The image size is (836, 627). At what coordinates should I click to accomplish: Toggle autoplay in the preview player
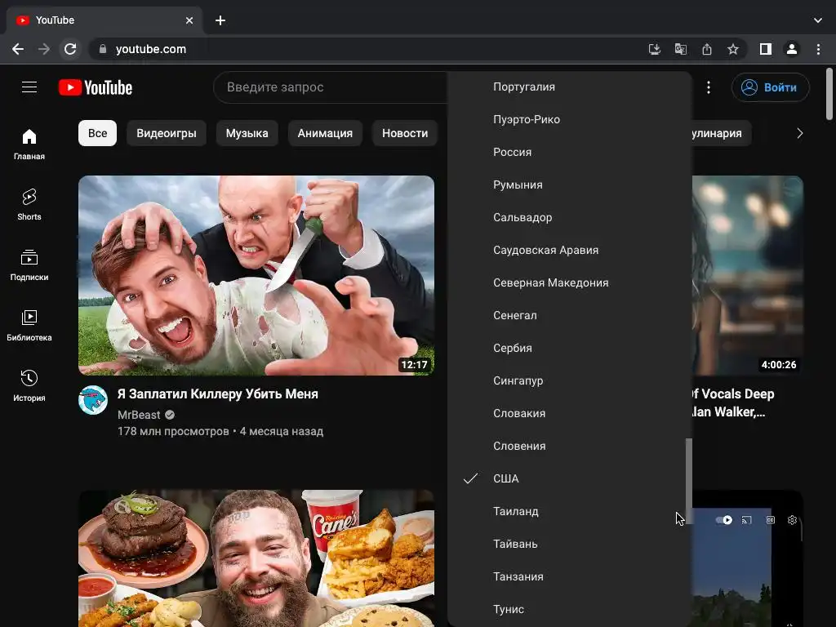[x=723, y=520]
